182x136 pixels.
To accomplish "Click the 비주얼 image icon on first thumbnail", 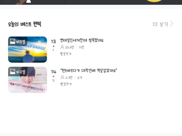I will [x=13, y=41].
